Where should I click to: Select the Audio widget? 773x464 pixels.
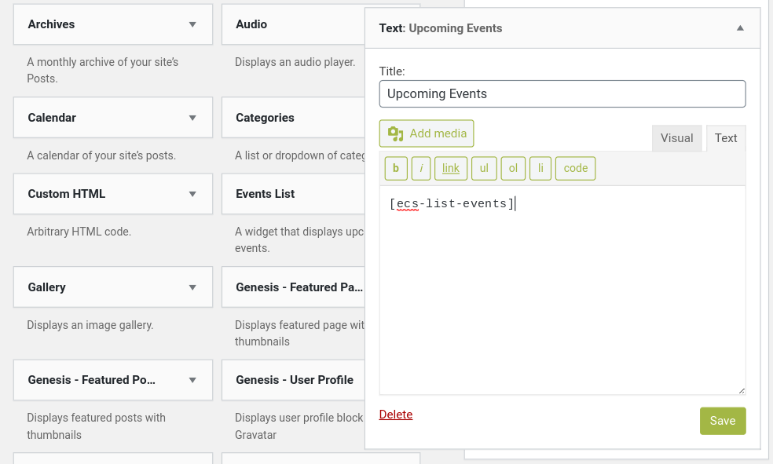click(x=293, y=24)
